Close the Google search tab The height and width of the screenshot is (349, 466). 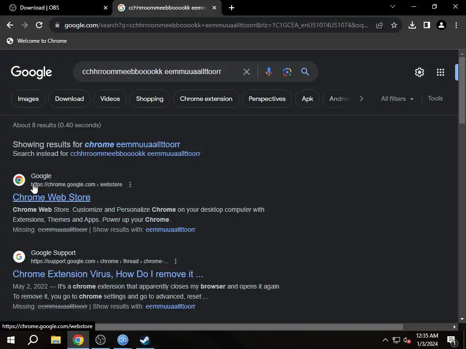[x=214, y=8]
